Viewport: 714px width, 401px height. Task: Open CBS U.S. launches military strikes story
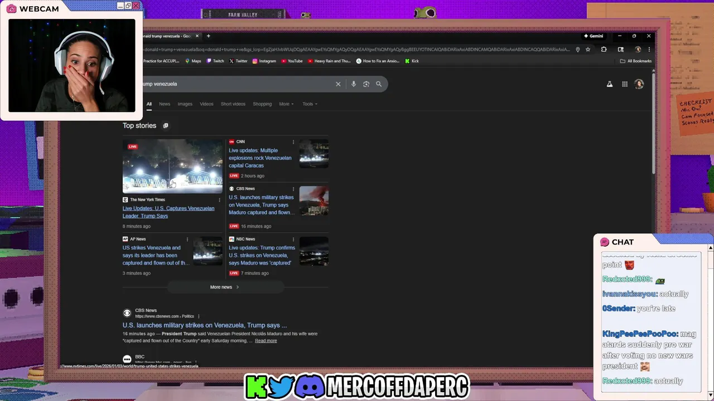[262, 205]
